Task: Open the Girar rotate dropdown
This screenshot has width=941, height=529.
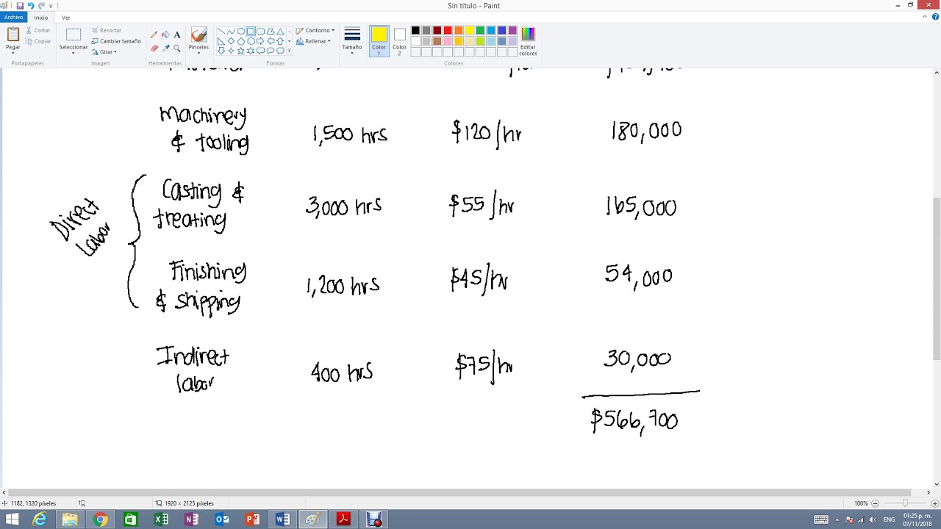Action: click(x=104, y=52)
